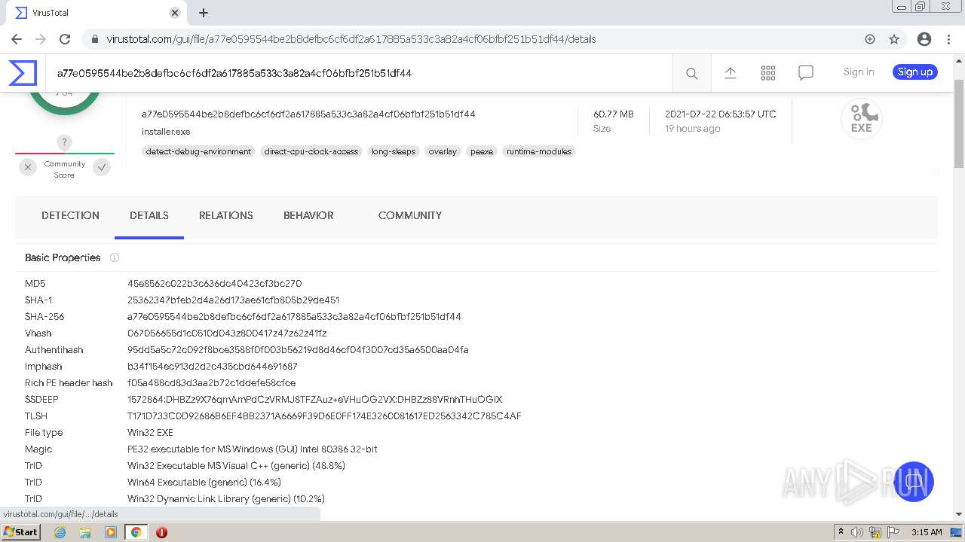Open the BEHAVIOR tab
Viewport: 965px width, 542px height.
click(308, 215)
